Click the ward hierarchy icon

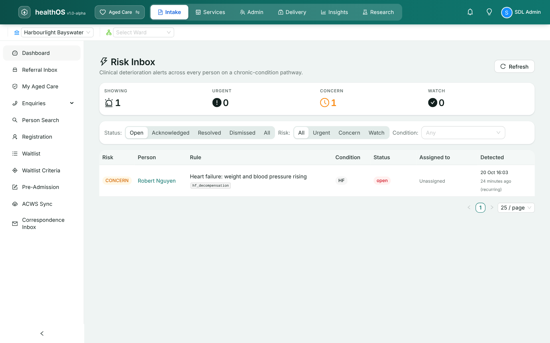tap(109, 33)
